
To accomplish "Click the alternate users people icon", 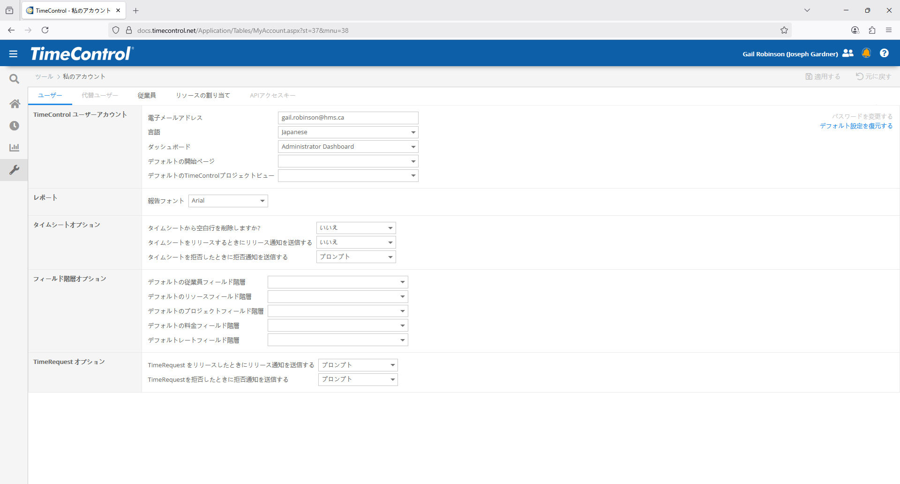I will pos(847,53).
